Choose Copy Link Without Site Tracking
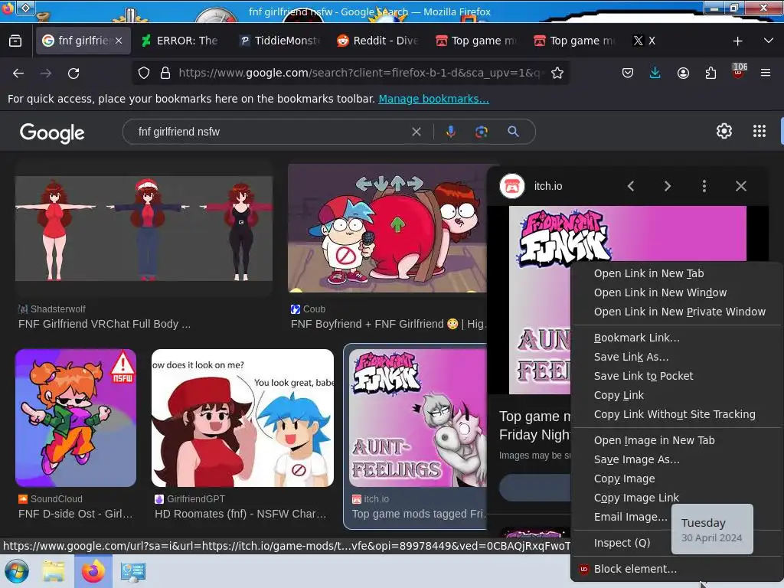The width and height of the screenshot is (784, 588). (675, 414)
